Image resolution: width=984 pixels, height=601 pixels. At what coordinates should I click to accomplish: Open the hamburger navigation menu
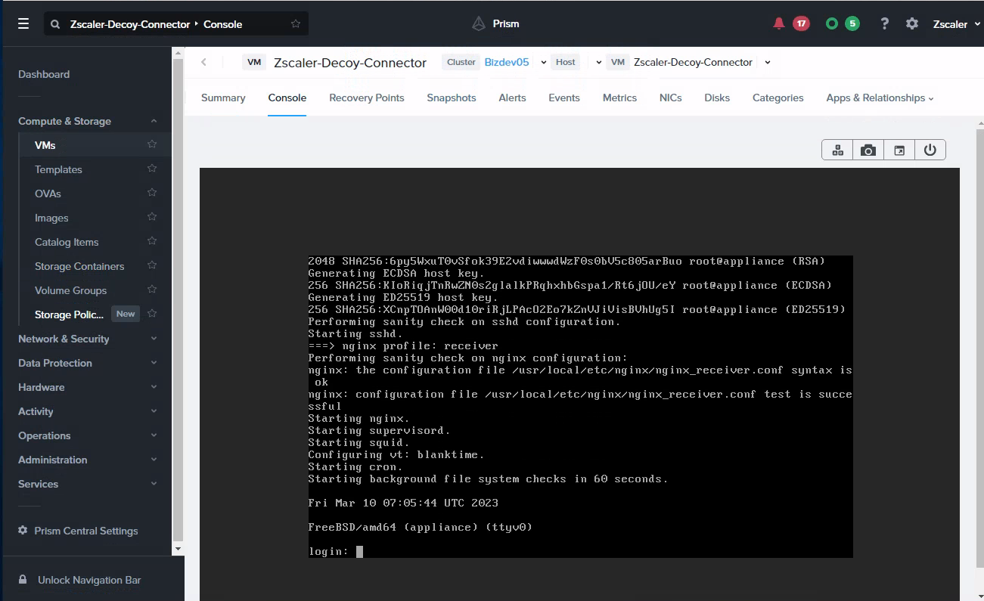pyautogui.click(x=23, y=23)
